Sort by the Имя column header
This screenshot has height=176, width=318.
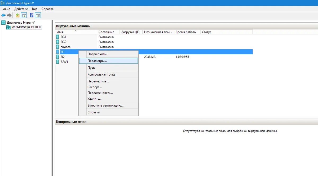[76, 32]
